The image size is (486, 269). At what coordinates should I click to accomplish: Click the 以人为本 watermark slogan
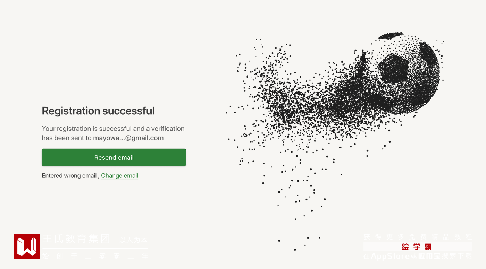coord(133,240)
